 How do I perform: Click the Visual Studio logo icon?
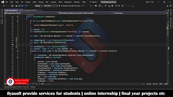[x=3, y=2]
